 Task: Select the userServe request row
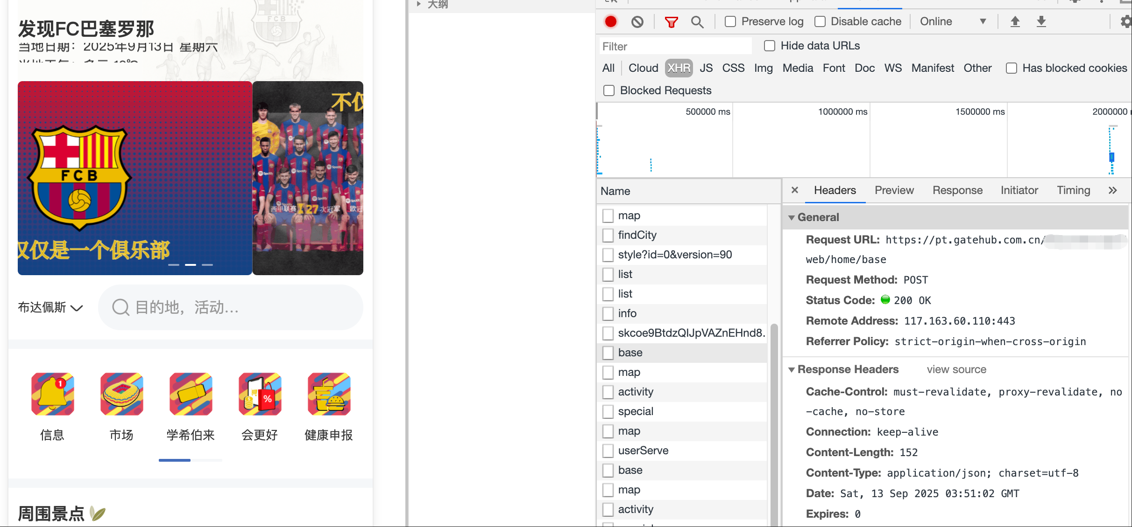point(643,451)
